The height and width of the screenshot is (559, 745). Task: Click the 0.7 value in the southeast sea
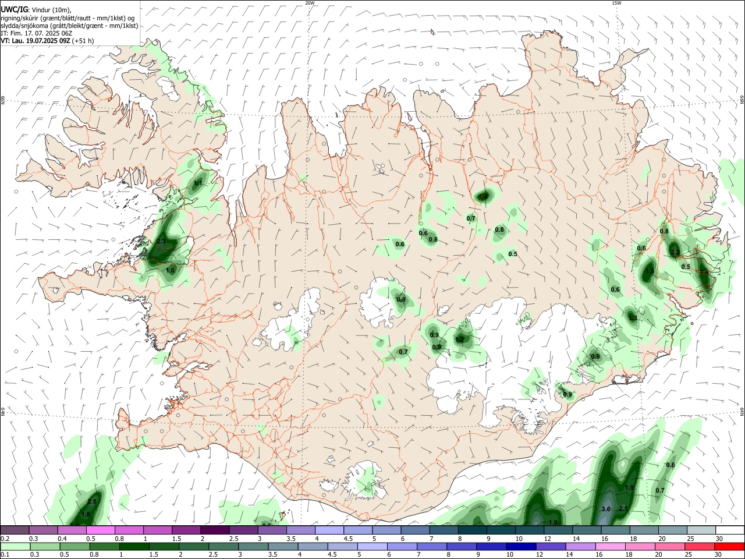[660, 490]
